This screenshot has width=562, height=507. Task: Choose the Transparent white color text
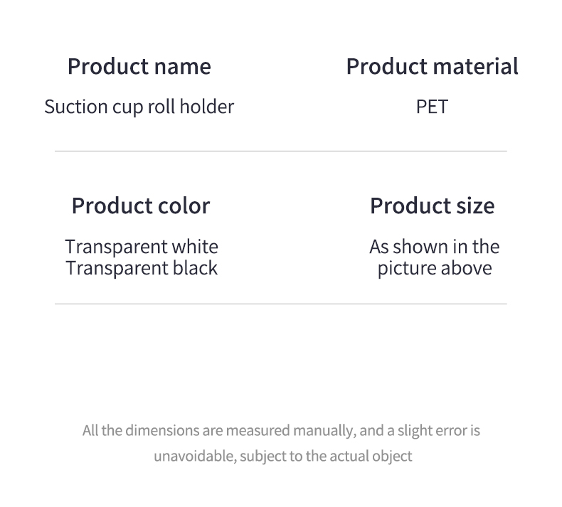click(142, 247)
